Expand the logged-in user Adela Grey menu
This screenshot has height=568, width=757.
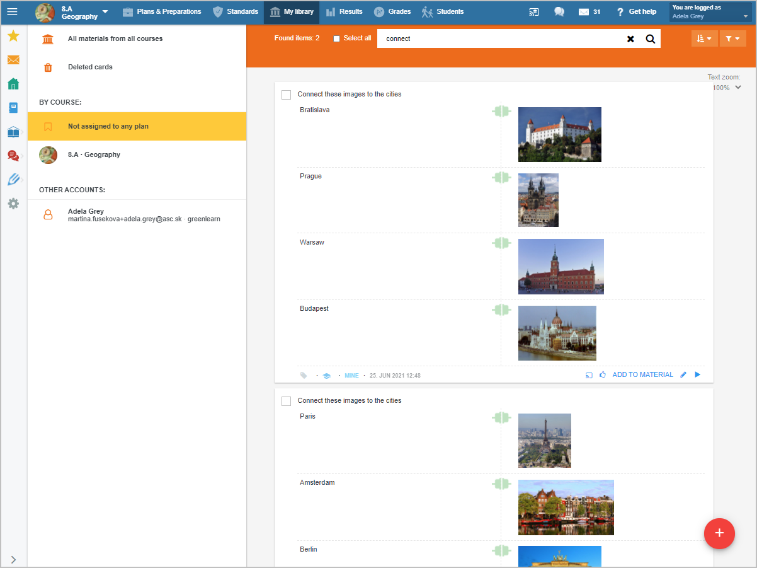tap(710, 12)
